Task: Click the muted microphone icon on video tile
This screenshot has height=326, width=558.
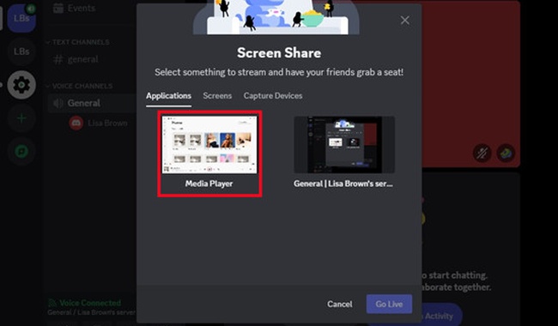Action: 482,154
